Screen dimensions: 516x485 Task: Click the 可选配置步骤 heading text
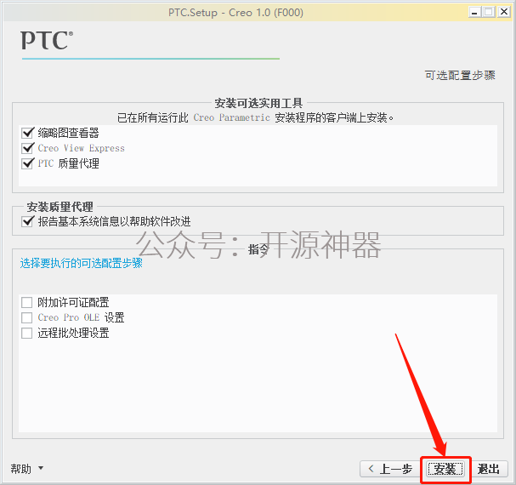[460, 75]
